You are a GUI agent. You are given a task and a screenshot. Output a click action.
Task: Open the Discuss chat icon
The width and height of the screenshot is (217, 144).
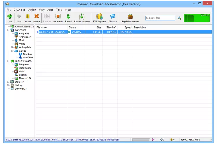113,17
